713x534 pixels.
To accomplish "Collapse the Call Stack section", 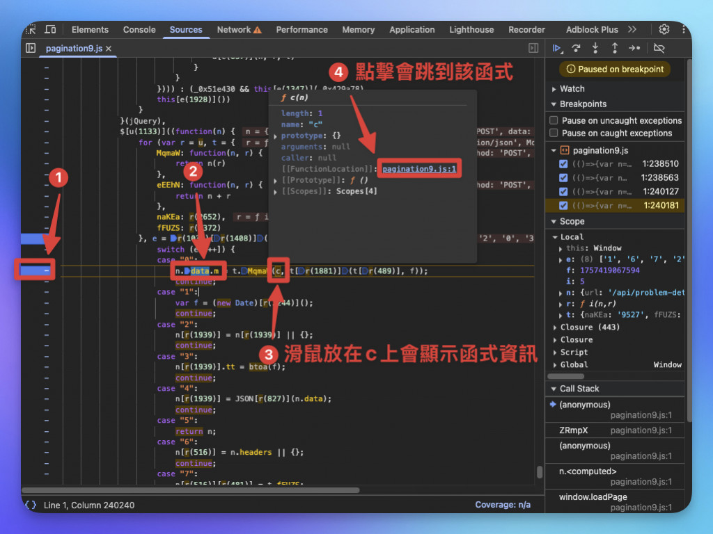I will pyautogui.click(x=554, y=389).
